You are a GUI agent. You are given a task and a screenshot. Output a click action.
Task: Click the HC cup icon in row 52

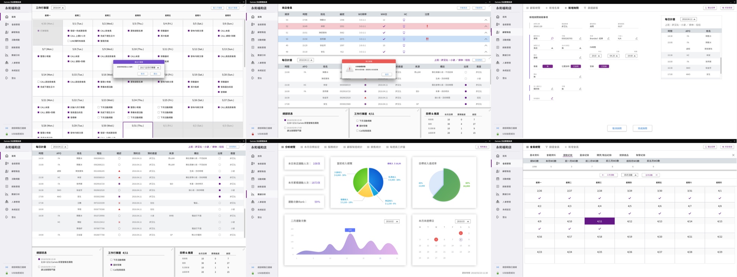click(x=404, y=26)
